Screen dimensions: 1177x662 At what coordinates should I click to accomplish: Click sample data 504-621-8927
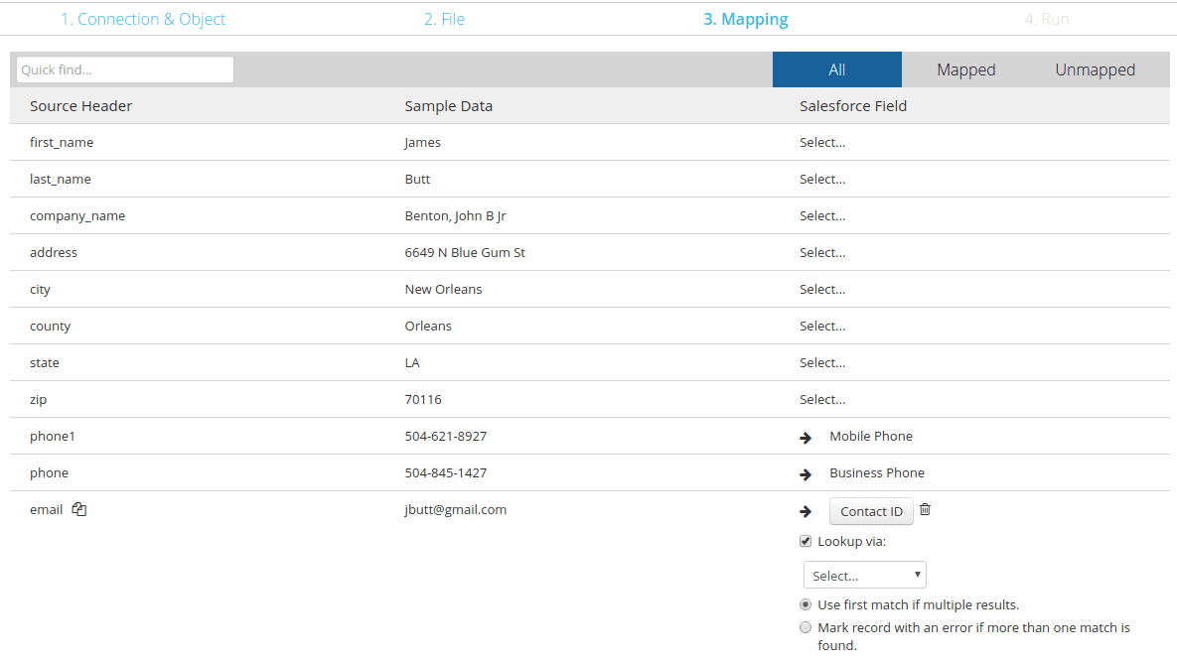[x=445, y=437]
